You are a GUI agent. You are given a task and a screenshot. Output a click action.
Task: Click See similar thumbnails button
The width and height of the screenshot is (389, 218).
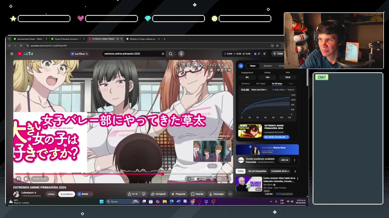[276, 137]
